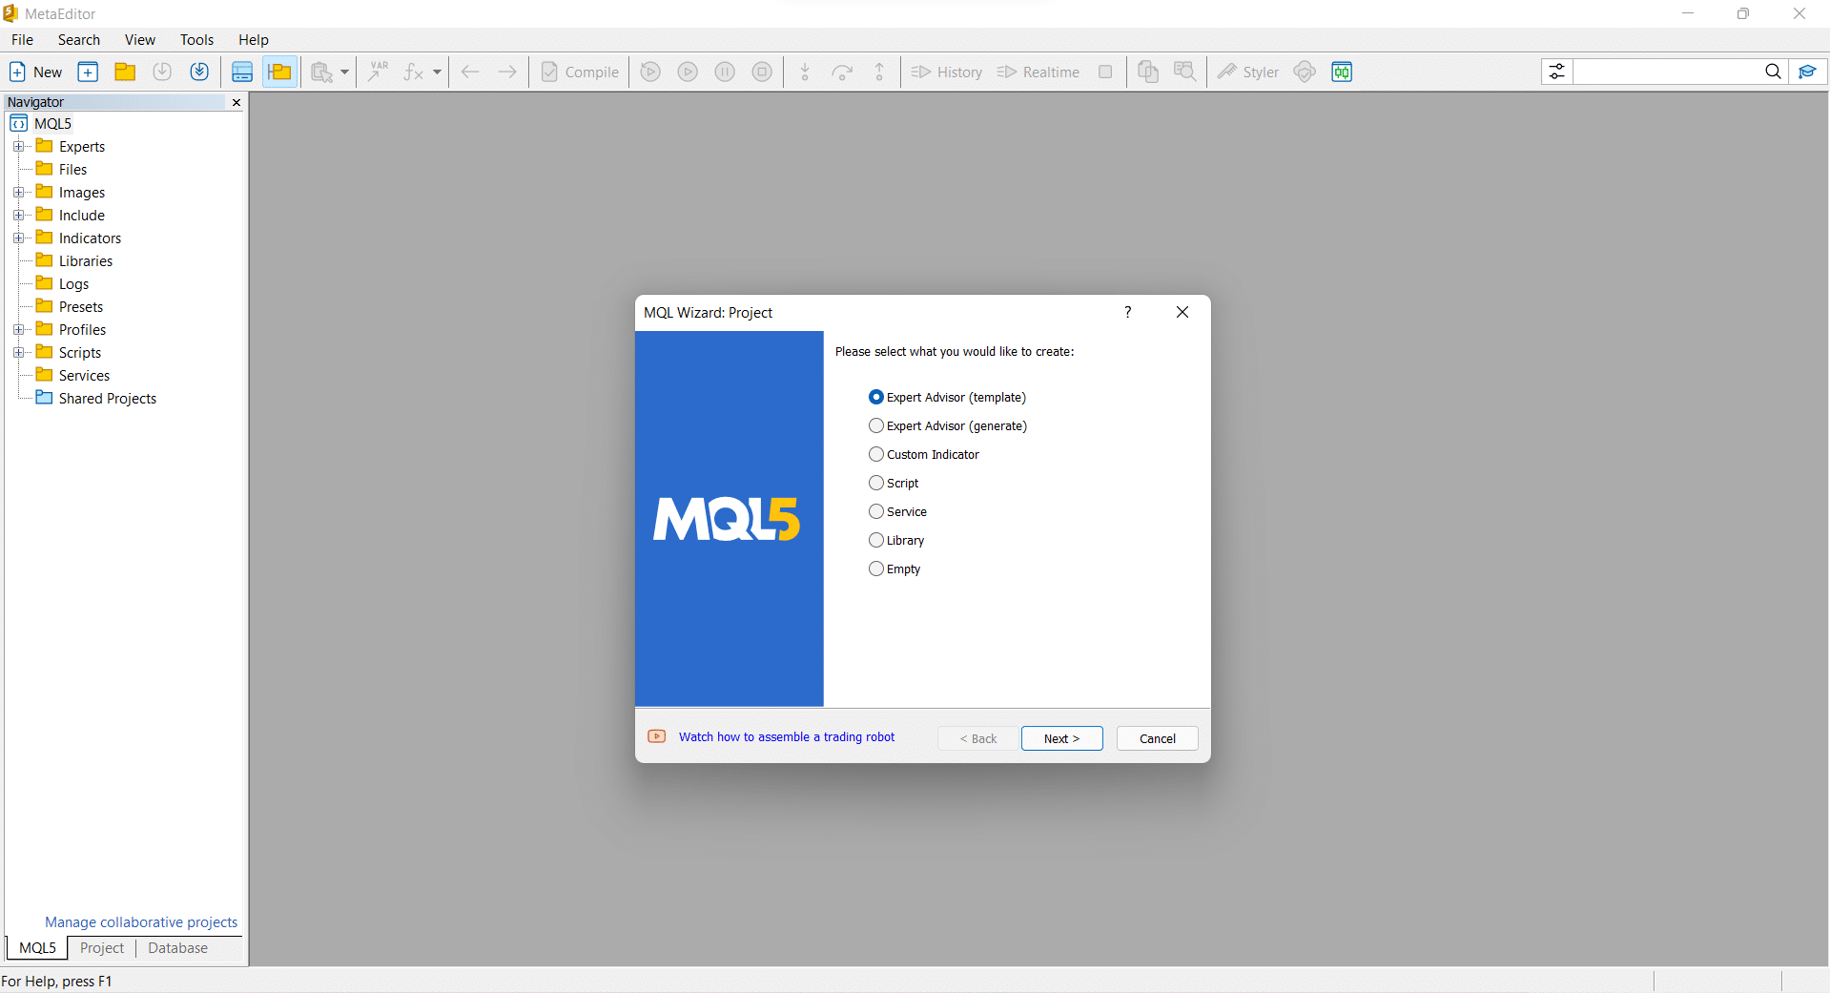Select the Script radio option

(x=894, y=483)
